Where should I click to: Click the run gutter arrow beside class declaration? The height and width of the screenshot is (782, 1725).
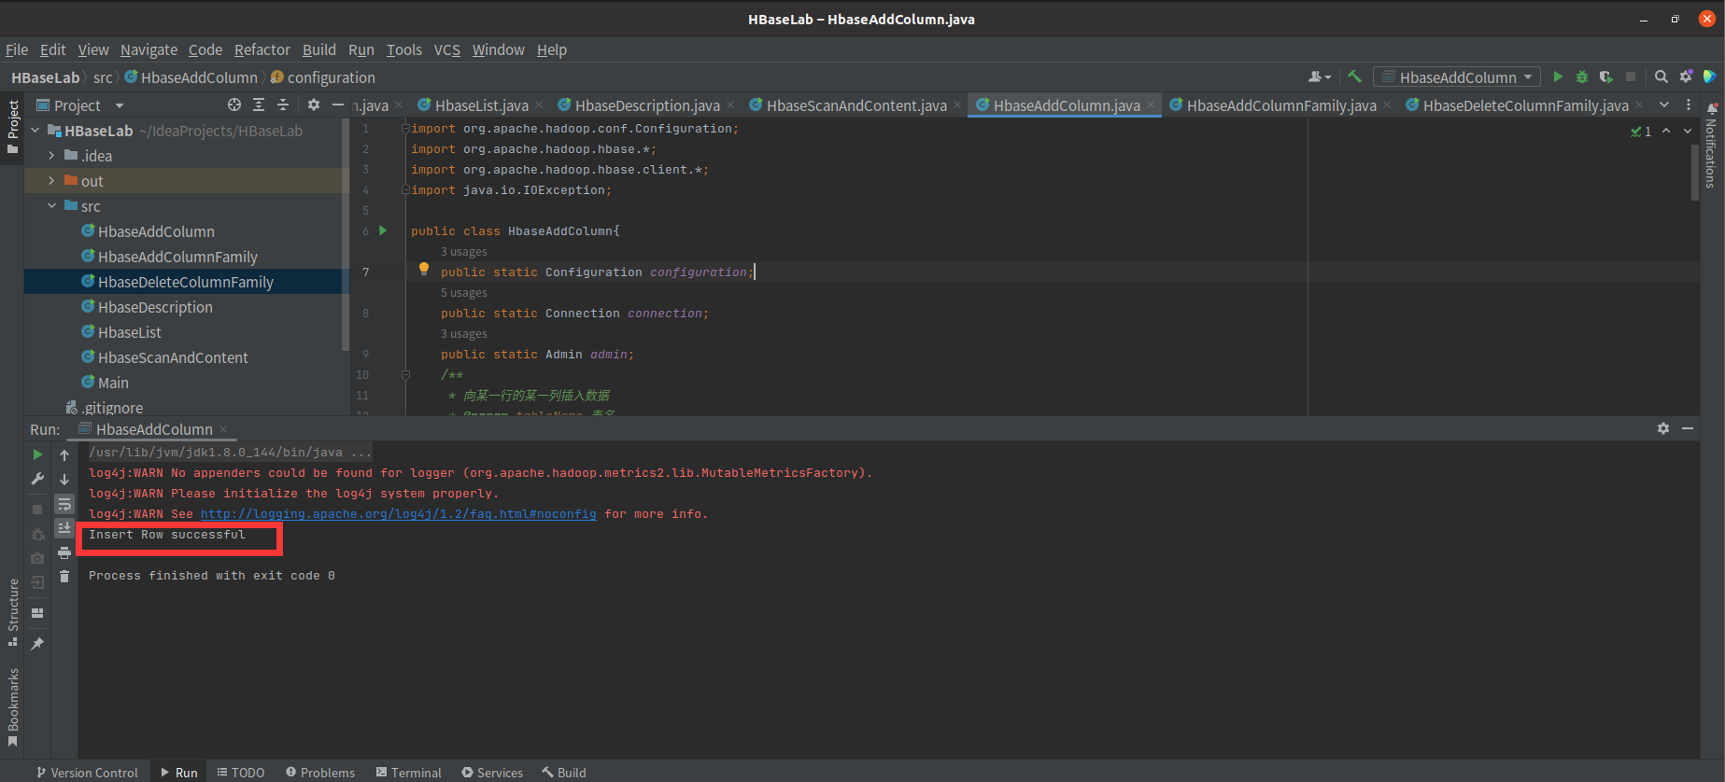[x=383, y=230]
